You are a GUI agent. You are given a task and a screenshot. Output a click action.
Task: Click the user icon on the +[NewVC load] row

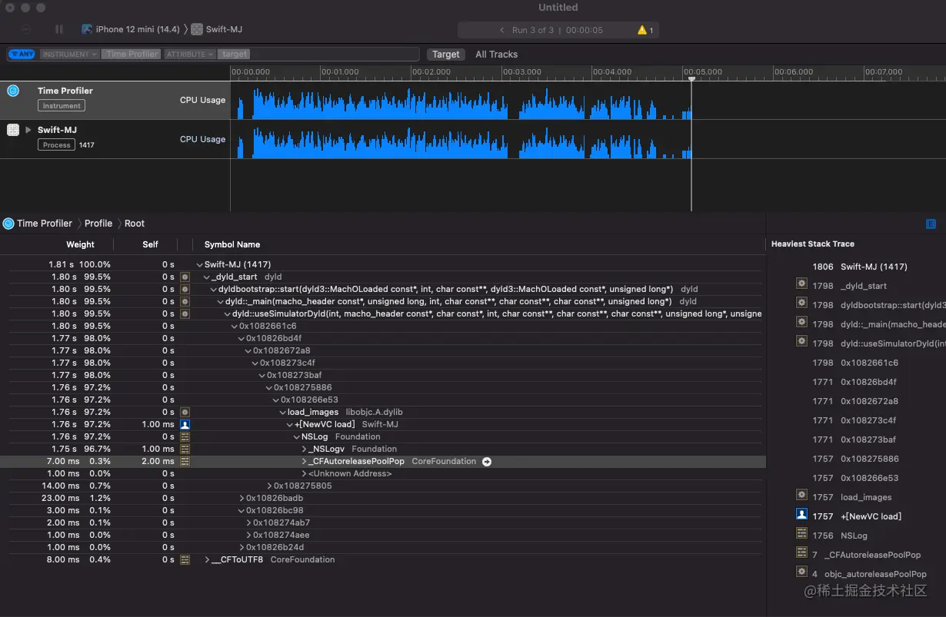tap(185, 424)
